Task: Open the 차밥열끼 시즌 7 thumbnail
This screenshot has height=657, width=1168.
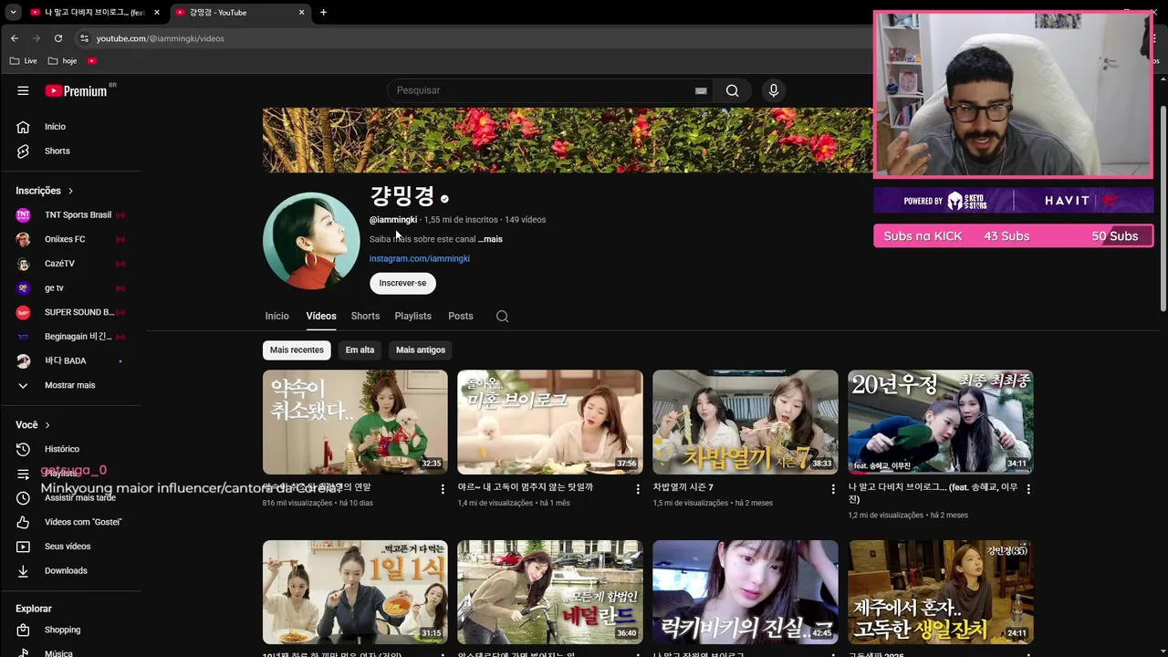Action: [x=746, y=422]
